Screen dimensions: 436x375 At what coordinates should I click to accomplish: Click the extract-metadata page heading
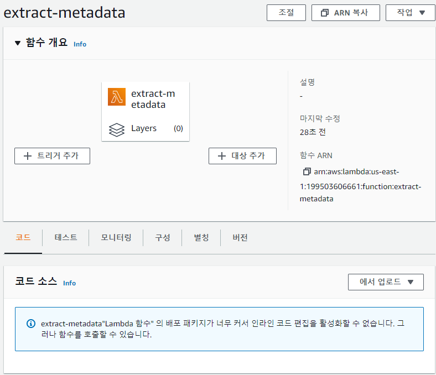tap(64, 13)
